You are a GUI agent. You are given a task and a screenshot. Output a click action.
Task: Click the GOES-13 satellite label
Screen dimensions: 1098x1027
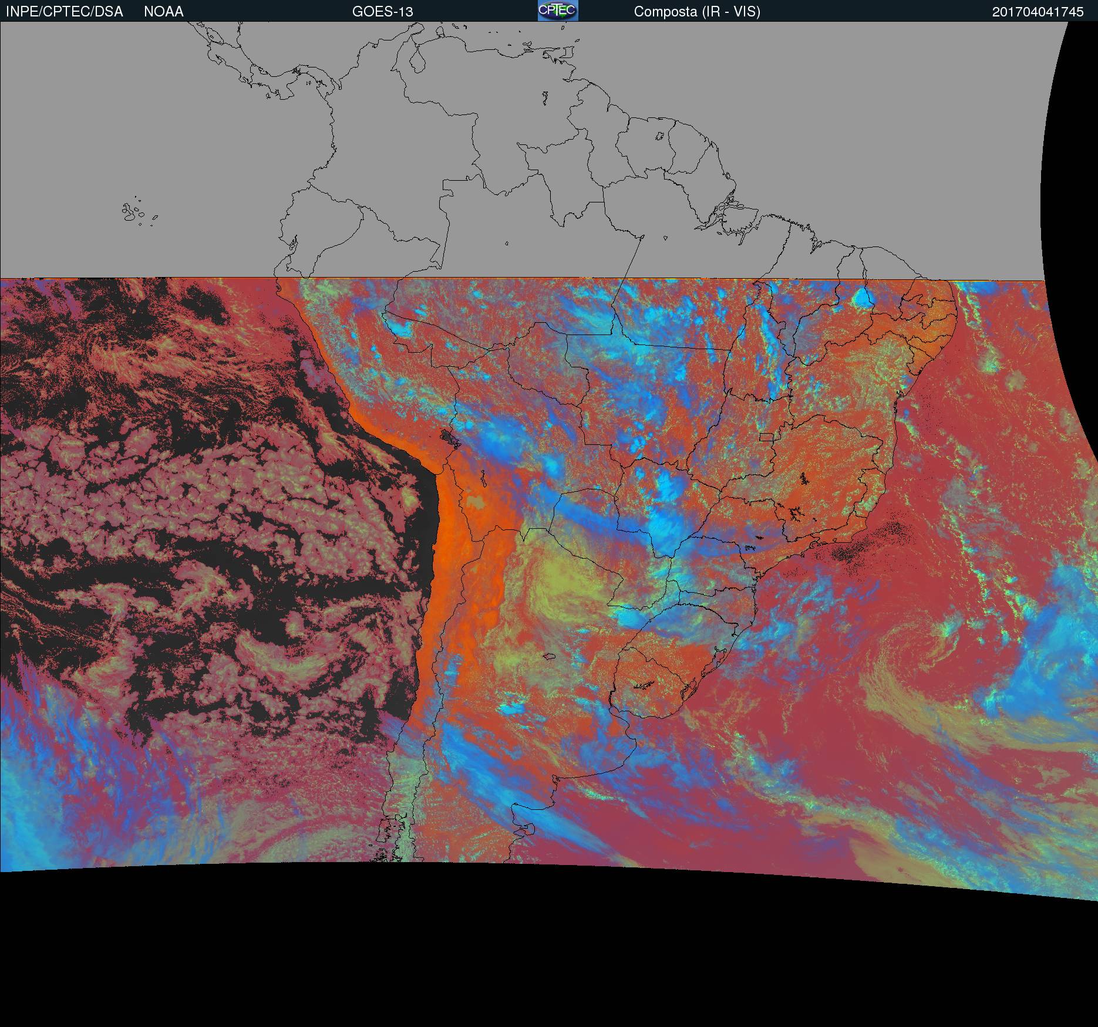click(x=383, y=12)
